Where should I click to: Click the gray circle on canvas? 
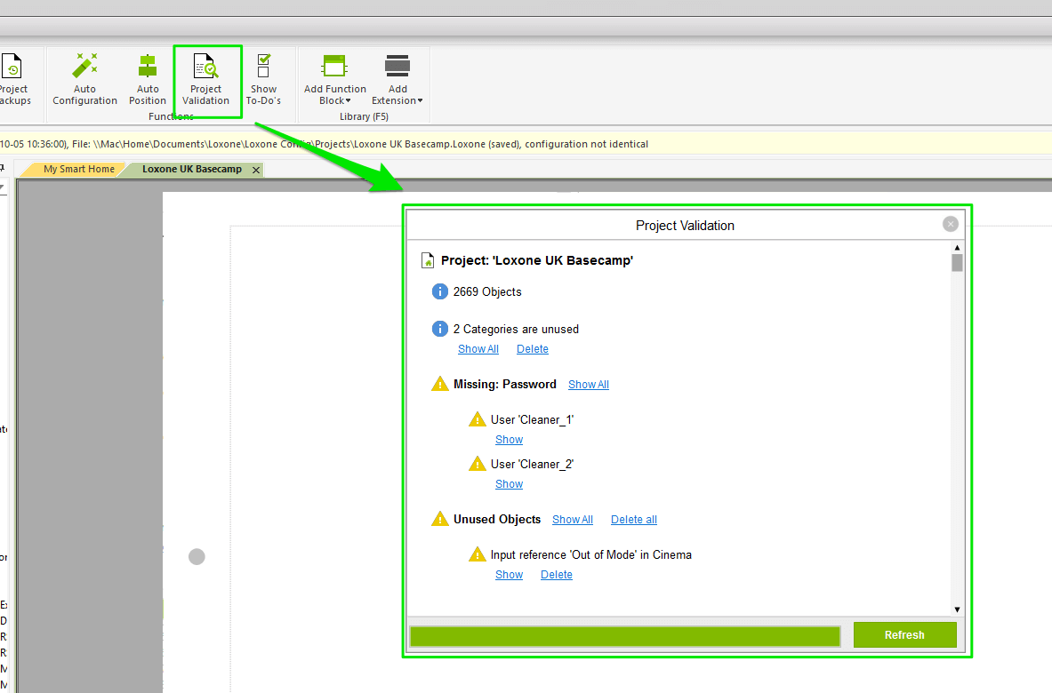pyautogui.click(x=197, y=556)
